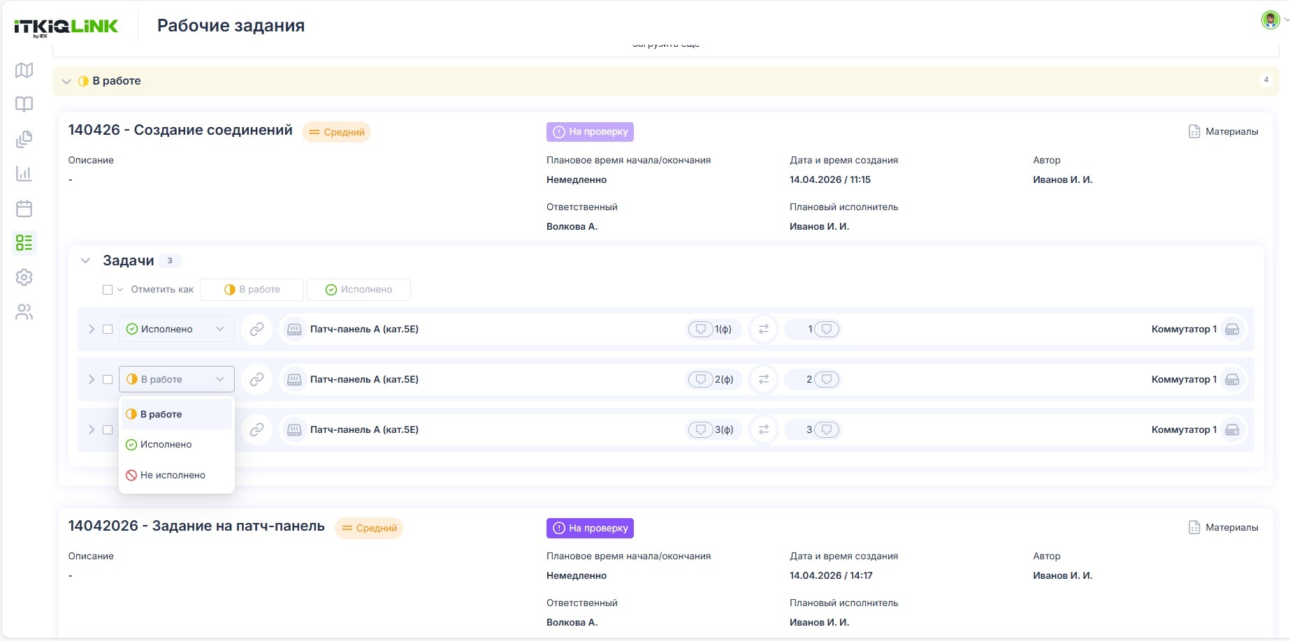Tick checkbox of the third task row
The height and width of the screenshot is (641, 1304).
coord(108,429)
